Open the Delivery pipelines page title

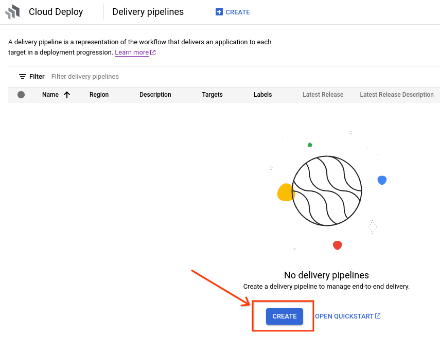tap(148, 11)
